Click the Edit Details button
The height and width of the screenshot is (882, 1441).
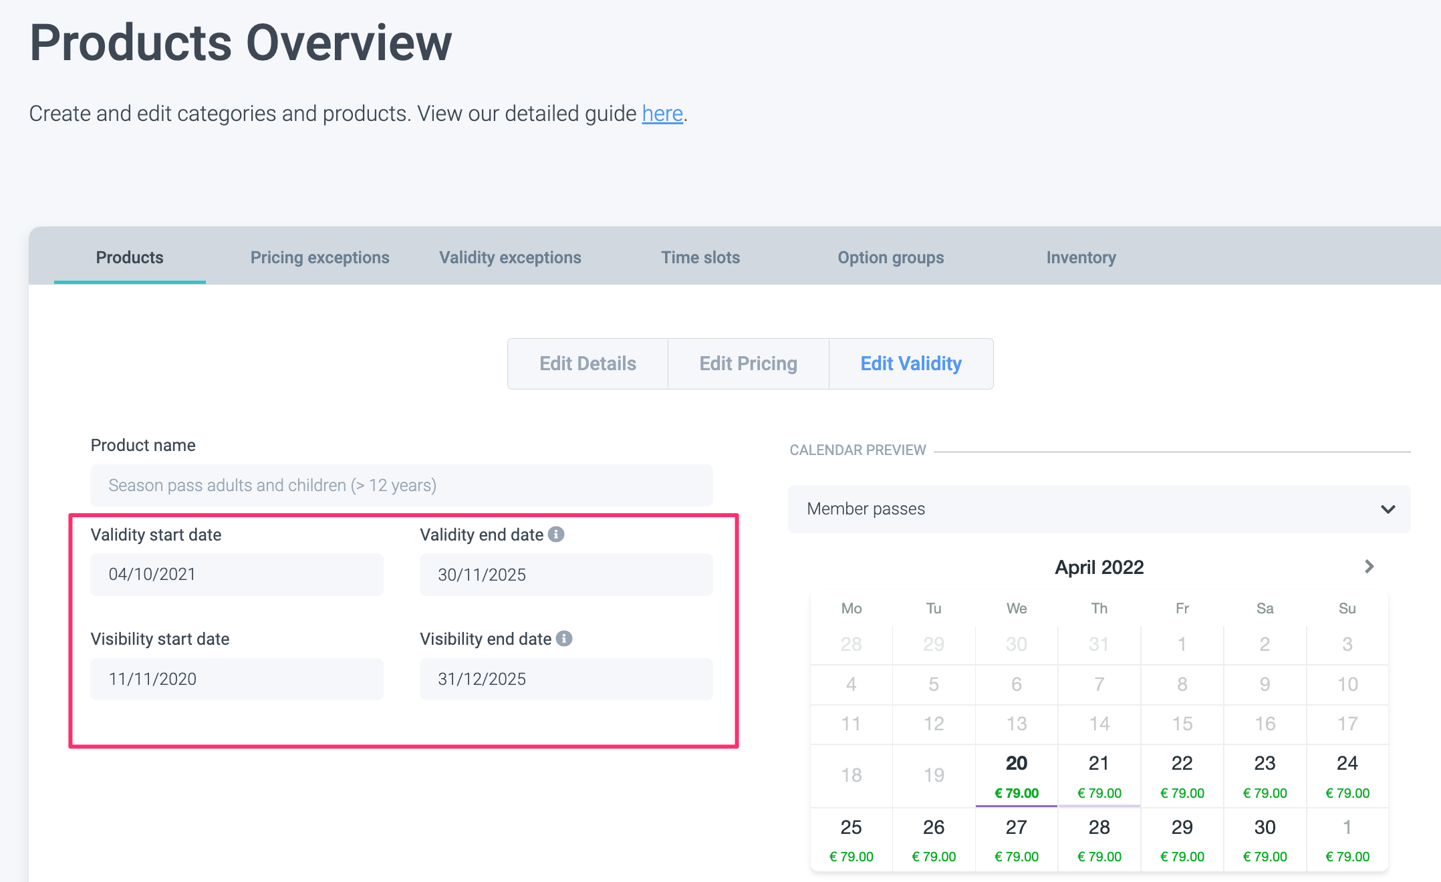(587, 363)
